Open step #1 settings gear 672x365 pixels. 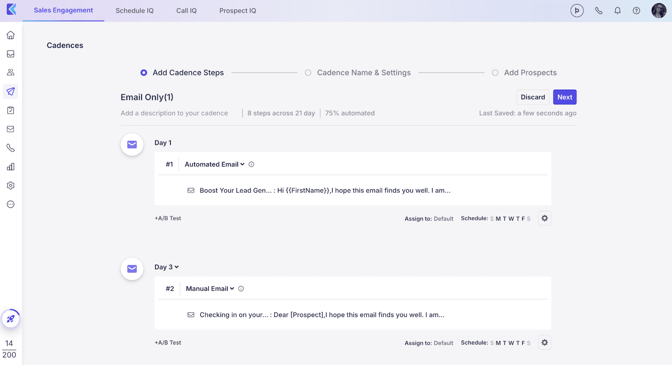(x=544, y=218)
